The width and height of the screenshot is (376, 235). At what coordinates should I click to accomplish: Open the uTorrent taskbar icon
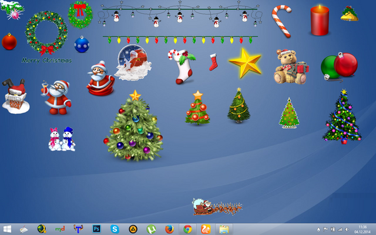(151, 229)
